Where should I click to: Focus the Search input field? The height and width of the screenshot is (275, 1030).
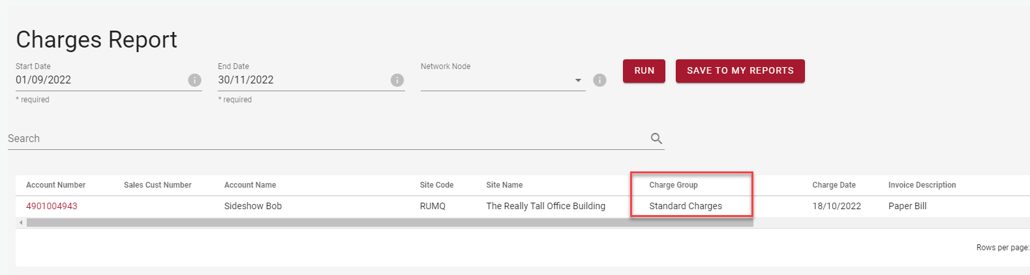(x=326, y=139)
